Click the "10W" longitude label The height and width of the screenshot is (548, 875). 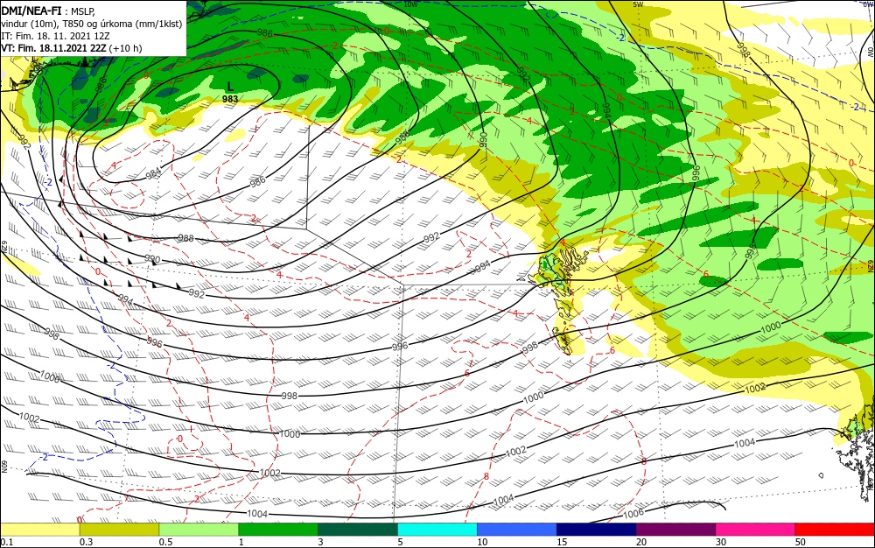pyautogui.click(x=410, y=4)
